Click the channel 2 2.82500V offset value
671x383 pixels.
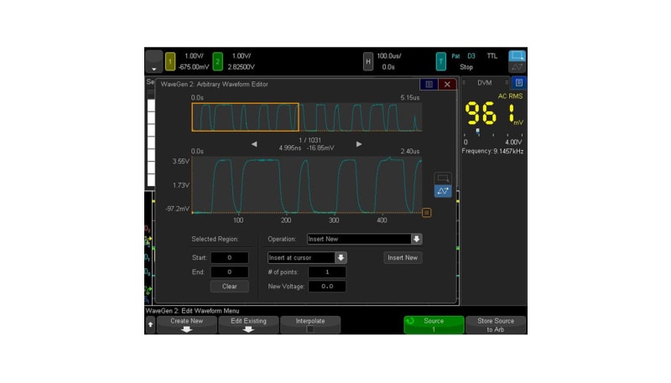point(242,67)
